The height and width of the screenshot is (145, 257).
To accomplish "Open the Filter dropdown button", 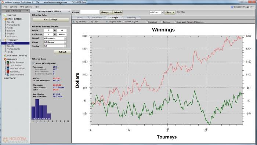I will coord(170,12).
